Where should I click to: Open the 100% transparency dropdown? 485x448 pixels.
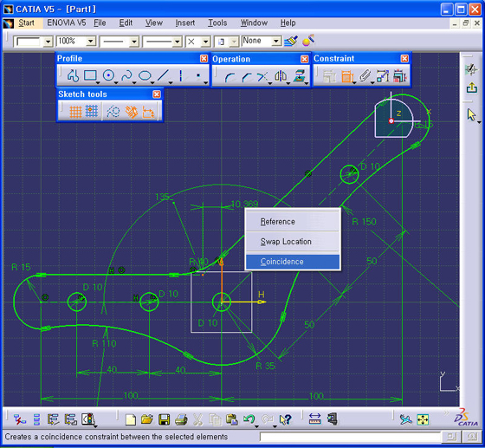point(91,41)
